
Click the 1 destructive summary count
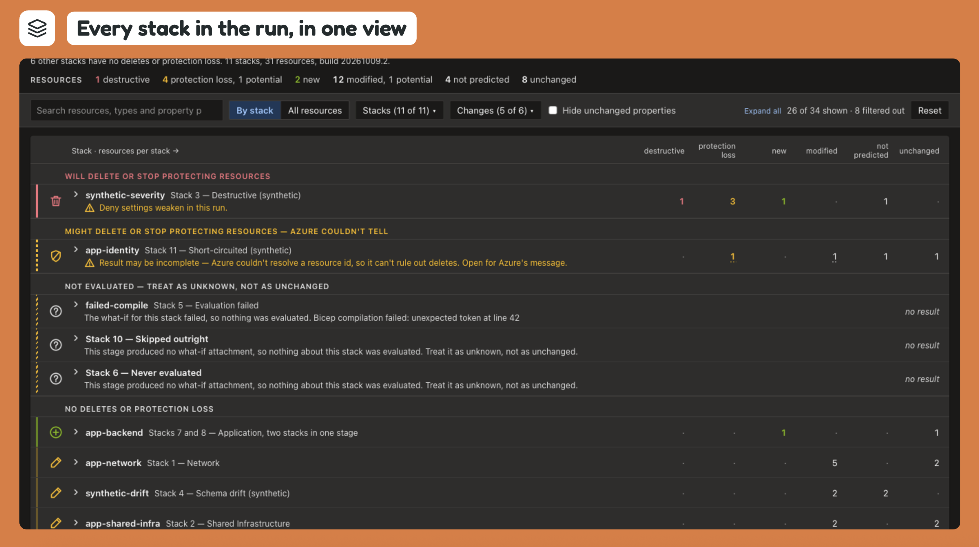click(122, 79)
